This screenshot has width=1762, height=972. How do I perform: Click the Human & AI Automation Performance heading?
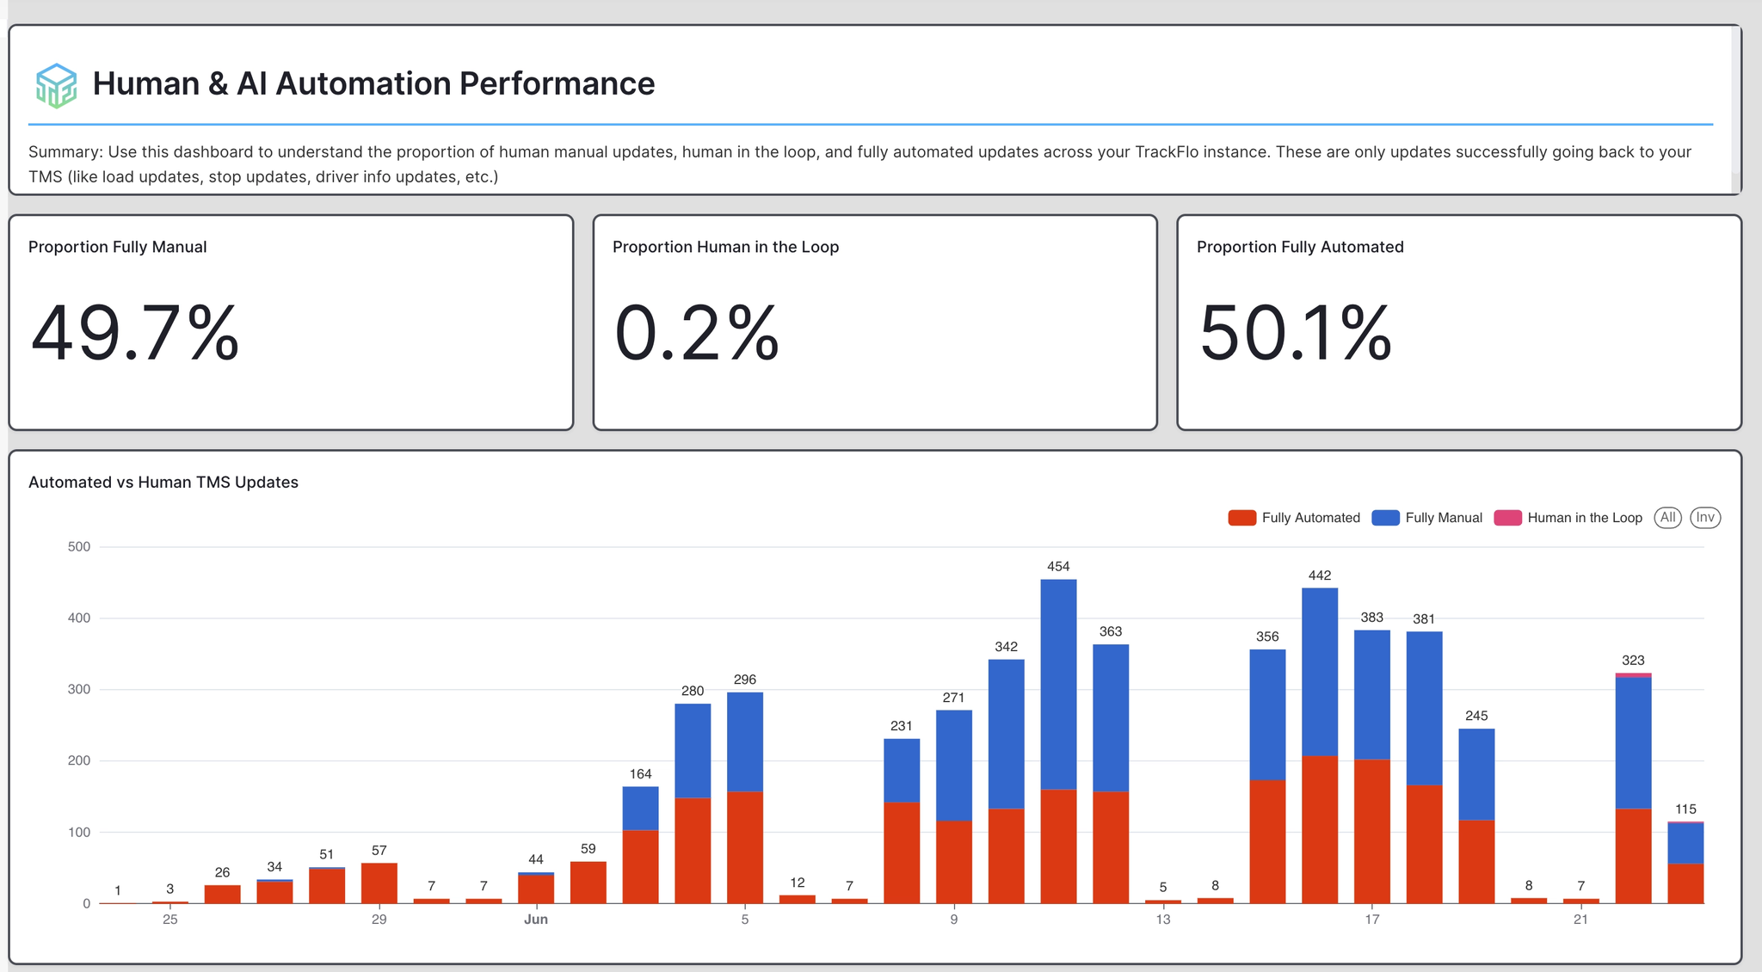[373, 83]
